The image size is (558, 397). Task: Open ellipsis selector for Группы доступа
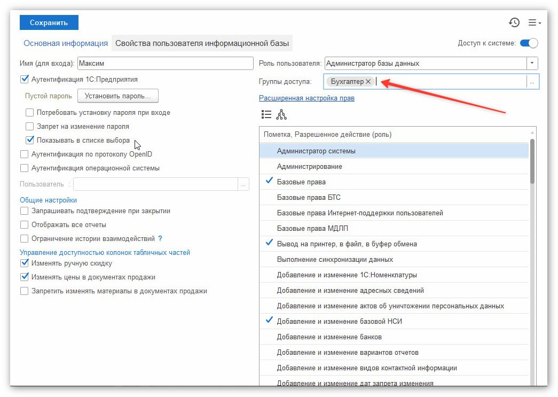(532, 82)
